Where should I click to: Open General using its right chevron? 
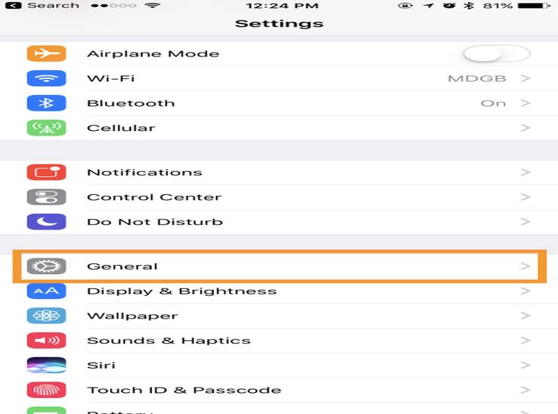point(526,266)
